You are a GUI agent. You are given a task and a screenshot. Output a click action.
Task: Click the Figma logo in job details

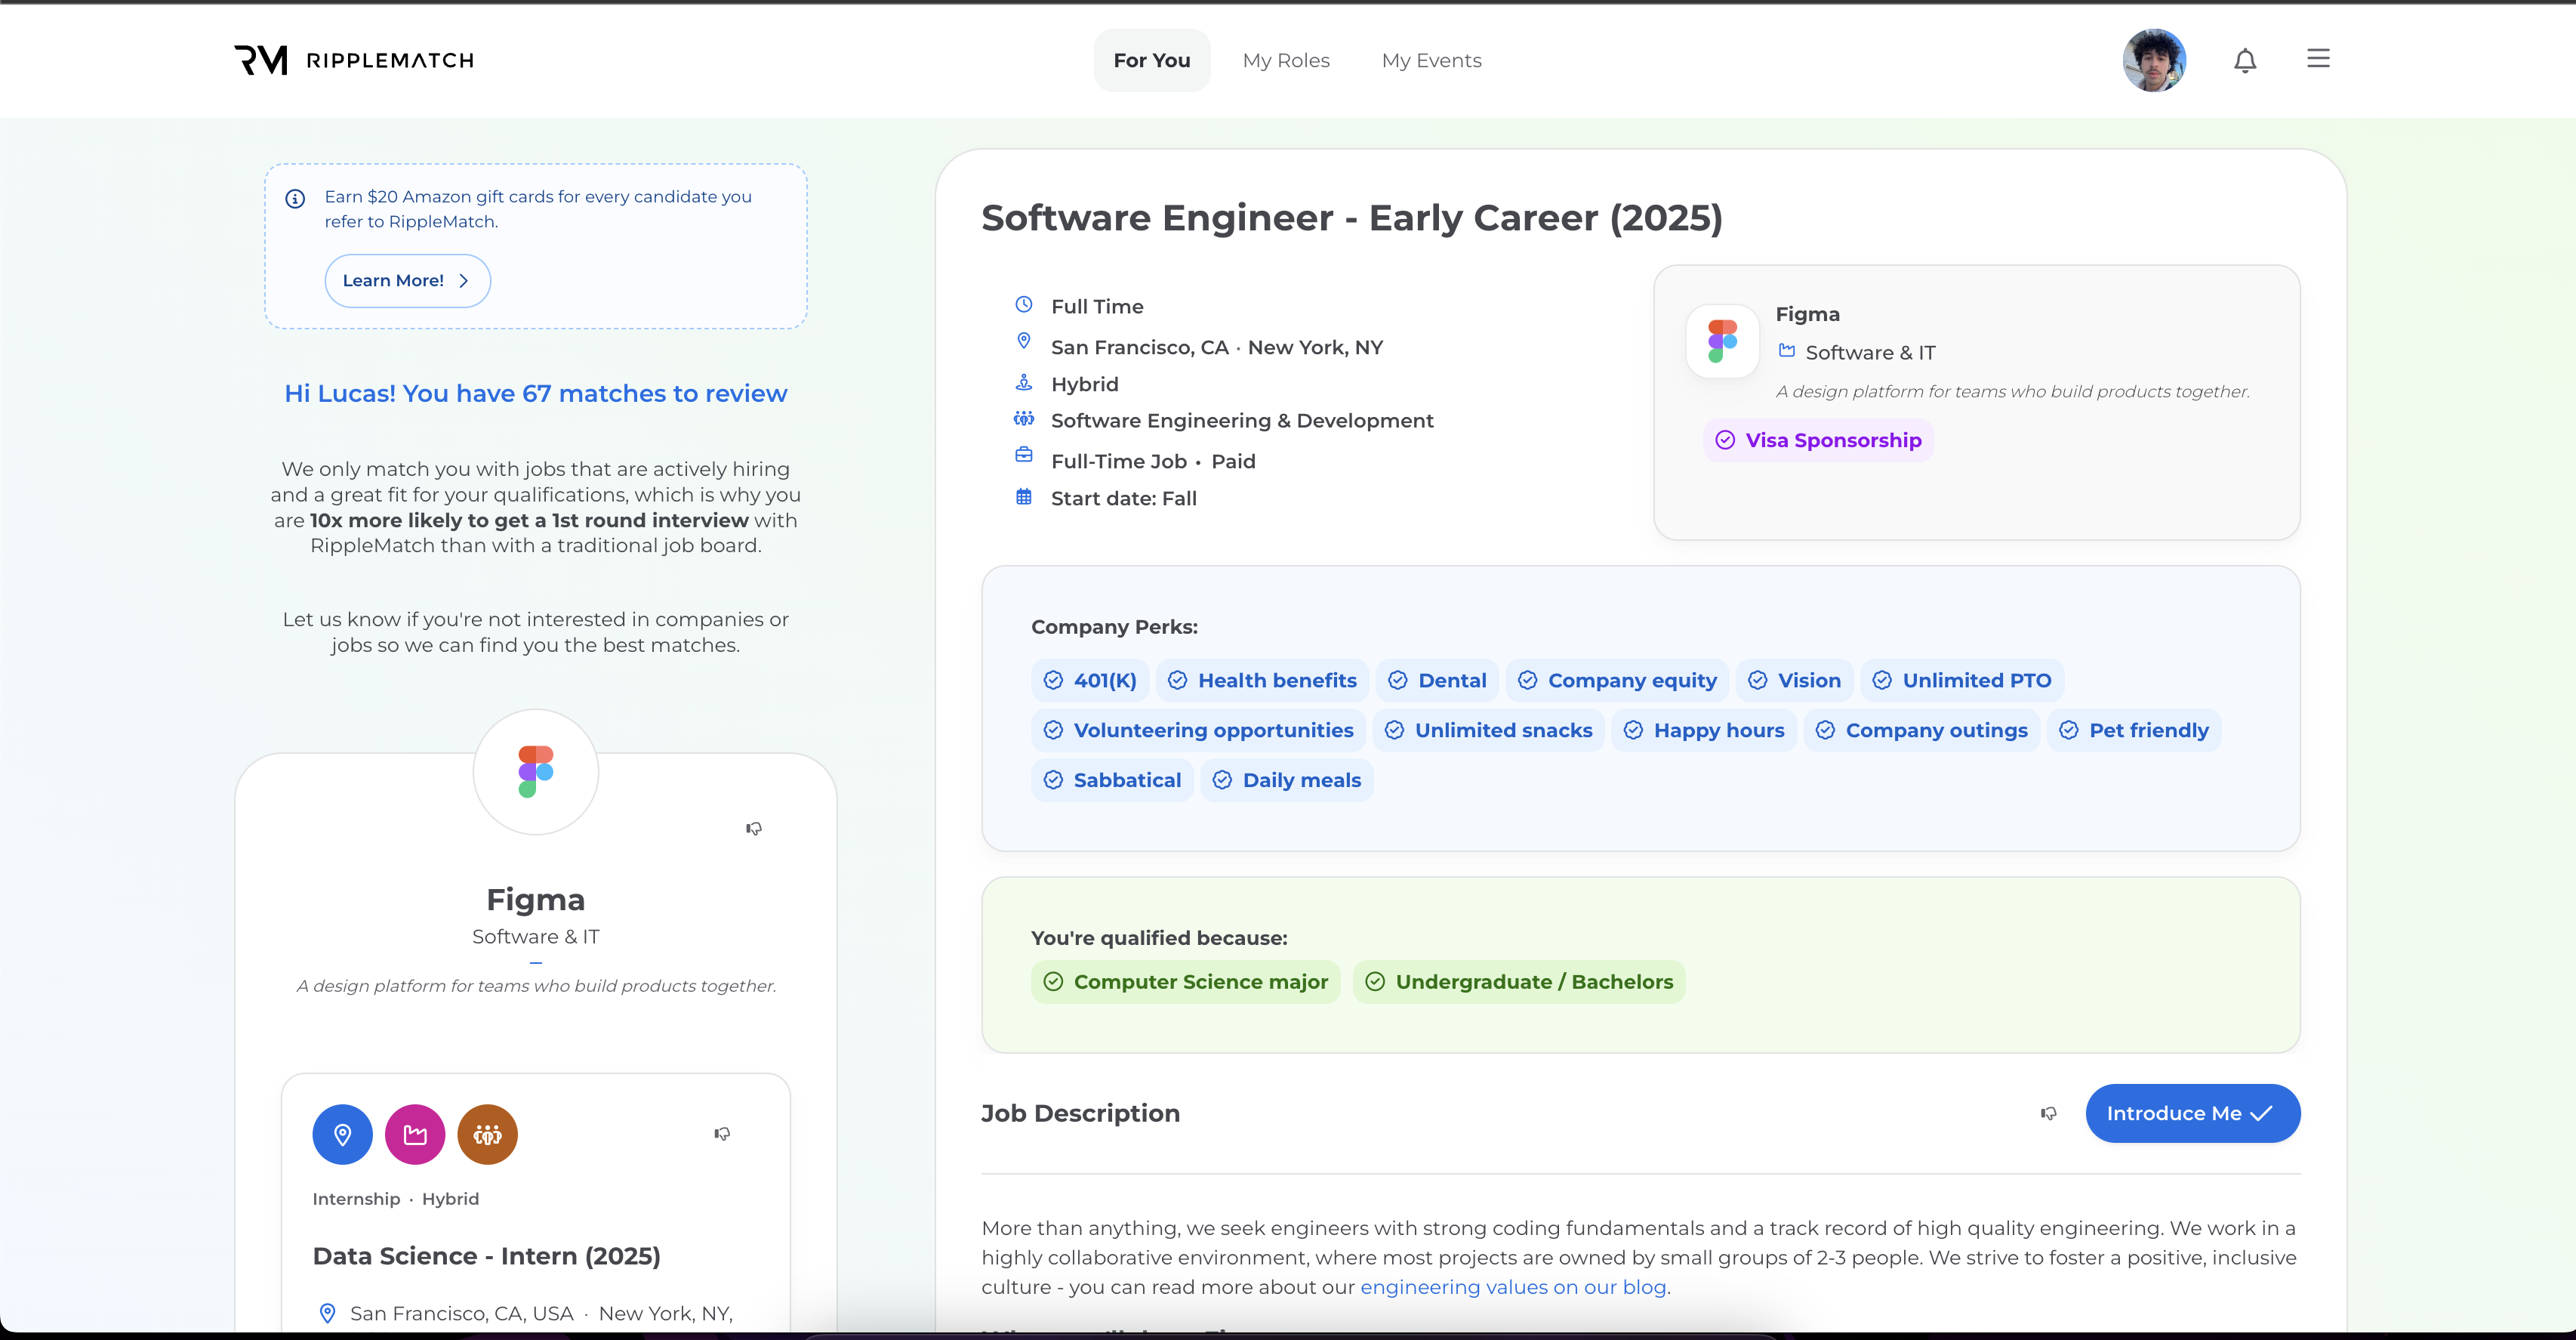pyautogui.click(x=1722, y=341)
